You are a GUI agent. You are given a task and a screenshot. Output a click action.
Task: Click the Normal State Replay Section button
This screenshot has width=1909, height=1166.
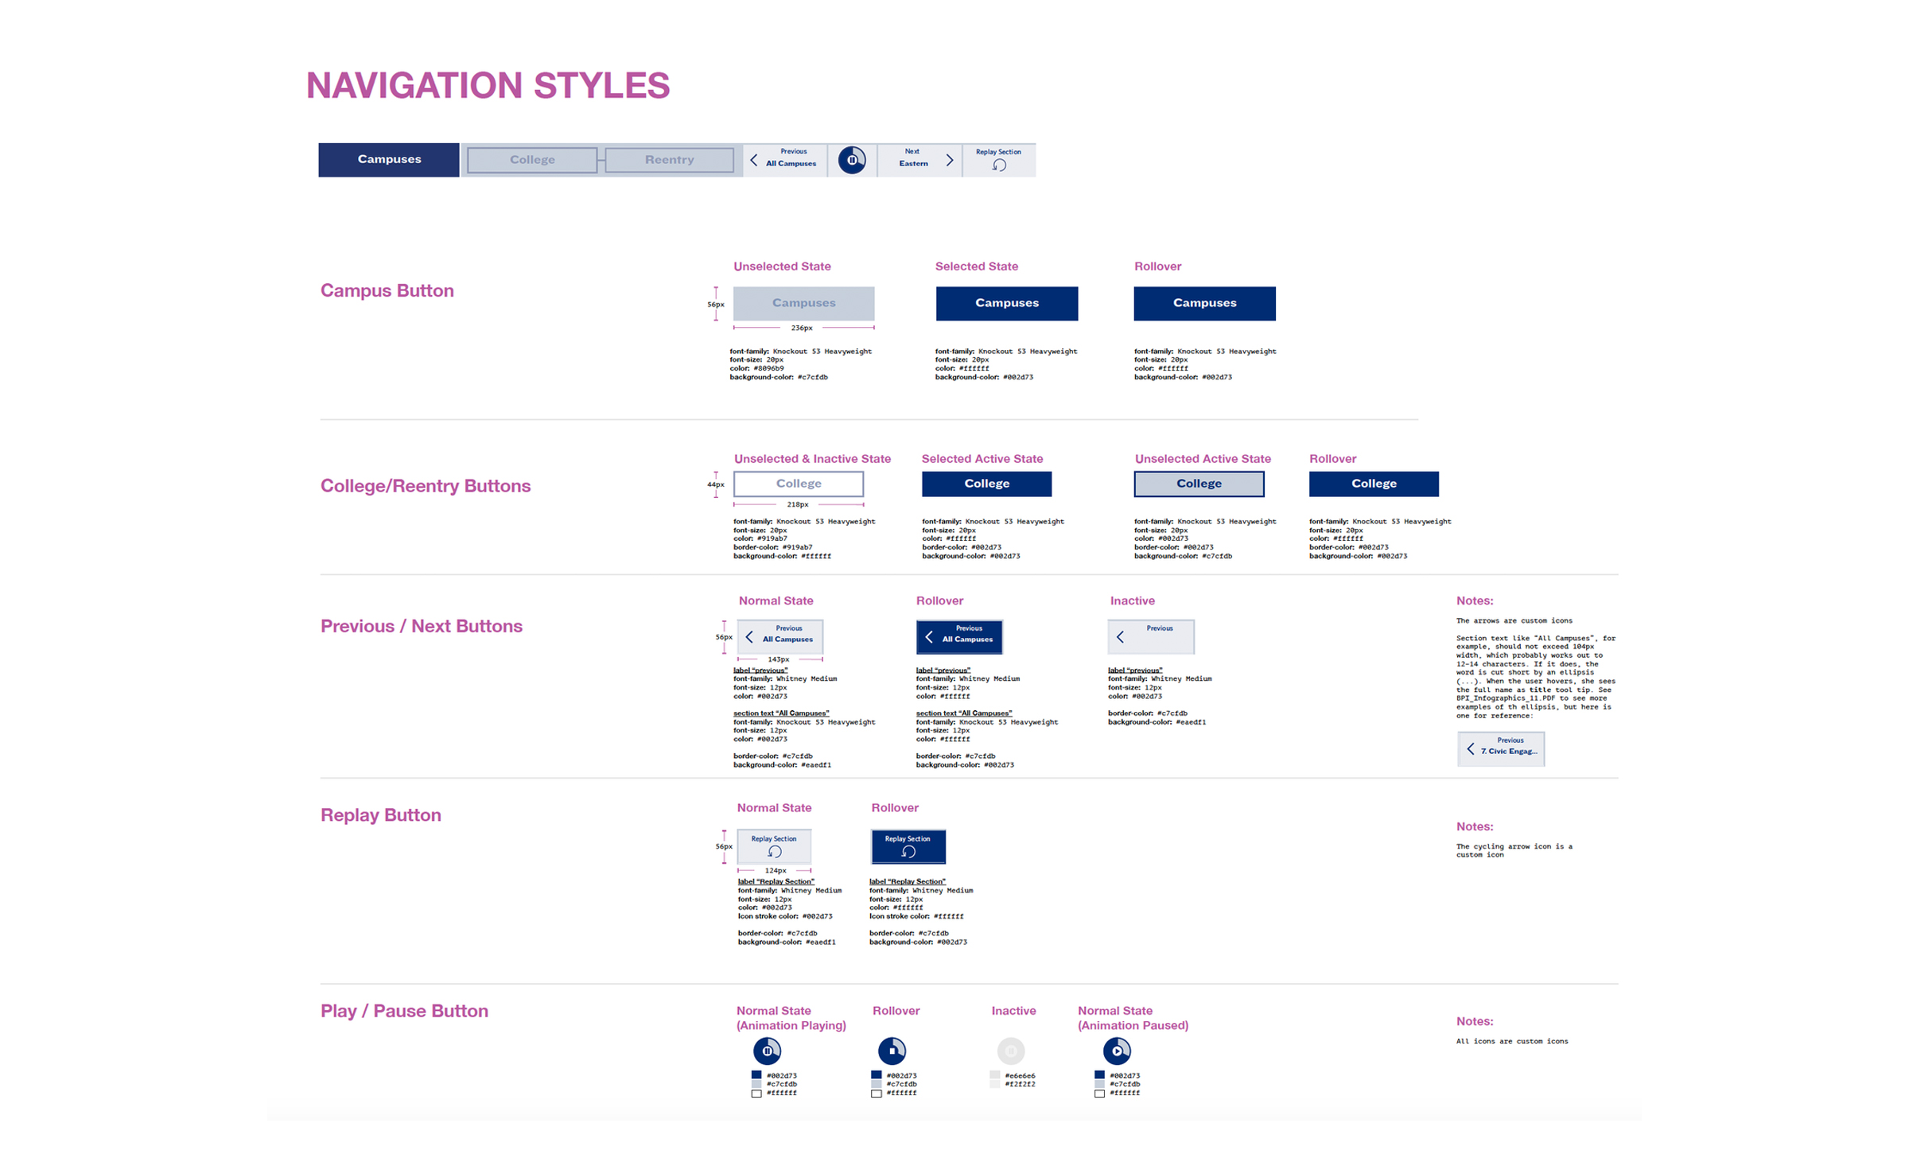[774, 846]
